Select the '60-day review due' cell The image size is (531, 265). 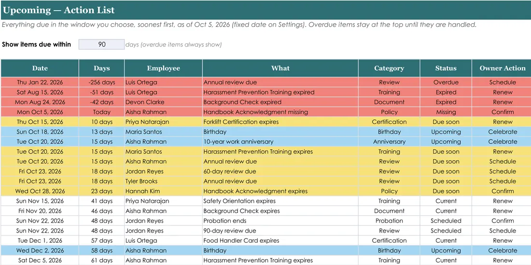[280, 171]
